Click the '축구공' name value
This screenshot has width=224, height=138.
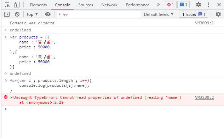coord(44,57)
